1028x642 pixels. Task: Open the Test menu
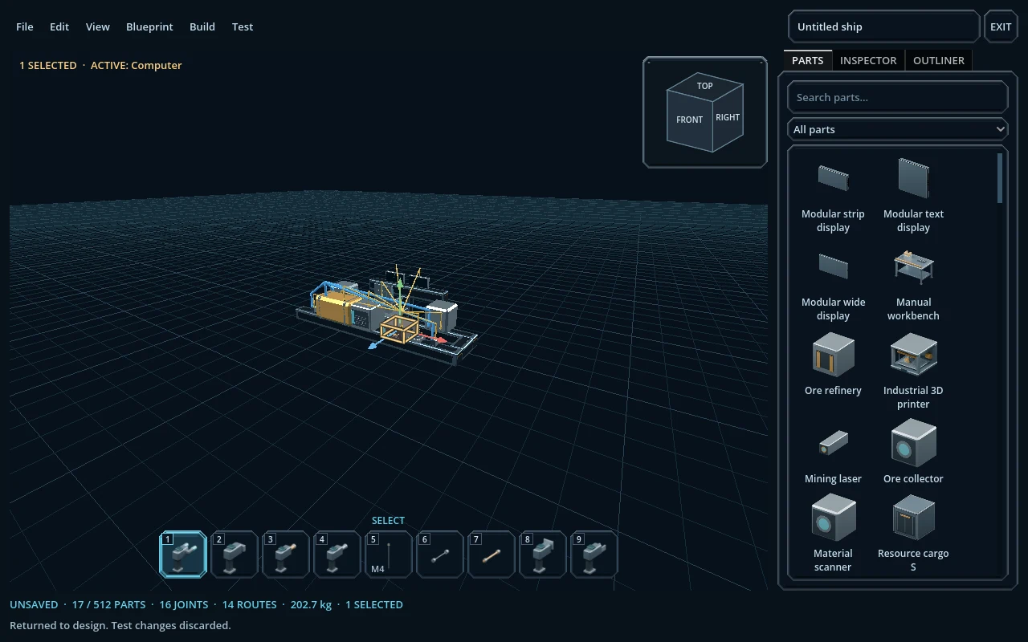[x=243, y=26]
